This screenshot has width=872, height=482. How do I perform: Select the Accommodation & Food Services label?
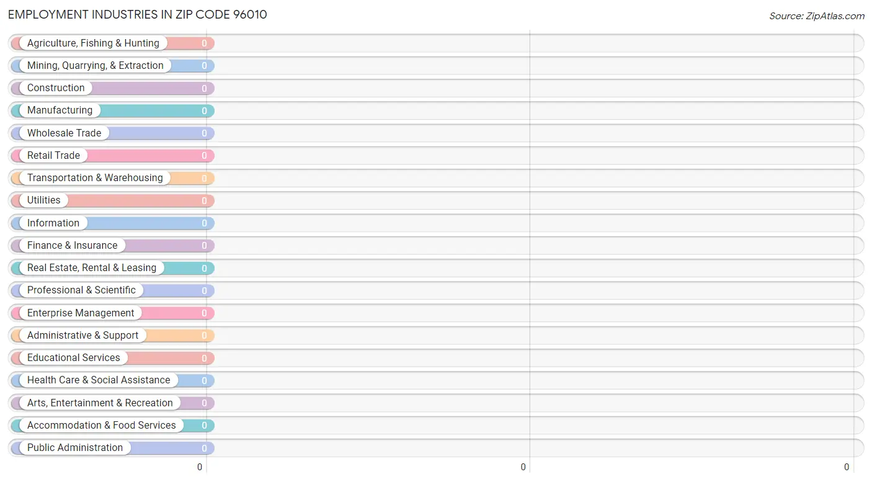tap(102, 426)
